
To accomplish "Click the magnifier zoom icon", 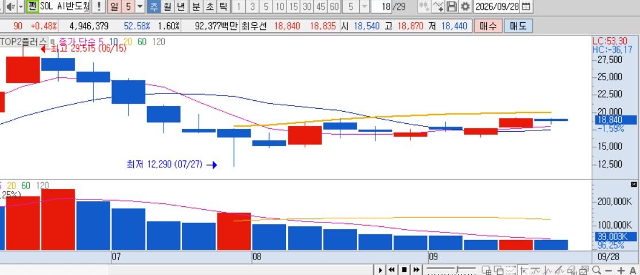I will pyautogui.click(x=596, y=270).
